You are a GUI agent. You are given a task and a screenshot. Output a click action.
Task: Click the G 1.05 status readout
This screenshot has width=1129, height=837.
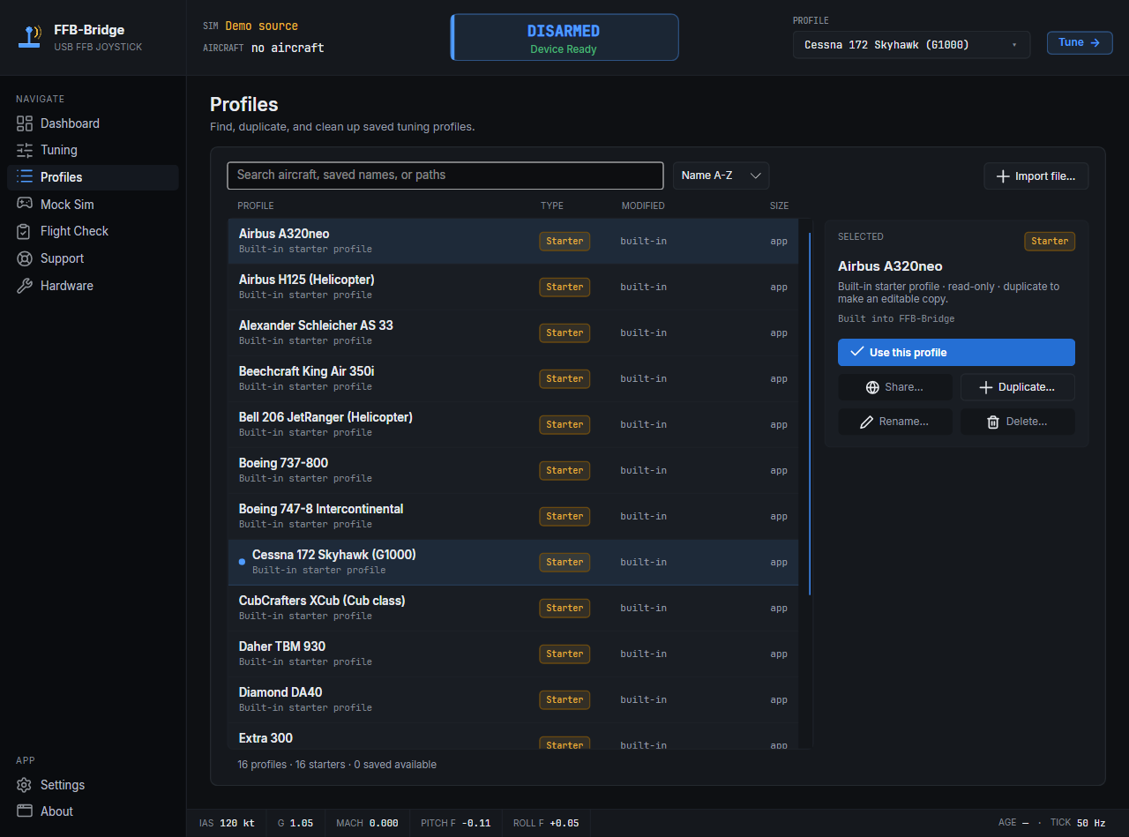[295, 823]
